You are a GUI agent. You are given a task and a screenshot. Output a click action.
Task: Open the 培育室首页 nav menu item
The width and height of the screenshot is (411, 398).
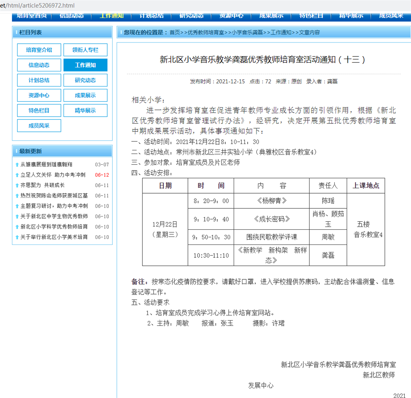[x=32, y=16]
